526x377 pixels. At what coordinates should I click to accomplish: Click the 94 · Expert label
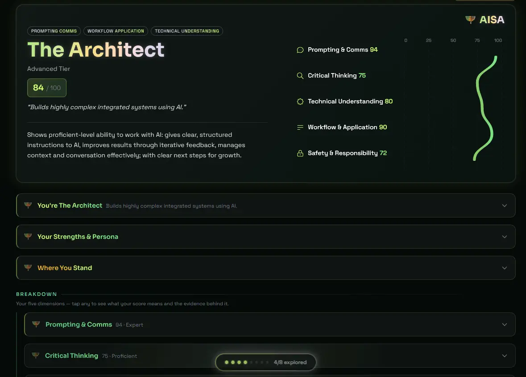point(129,325)
